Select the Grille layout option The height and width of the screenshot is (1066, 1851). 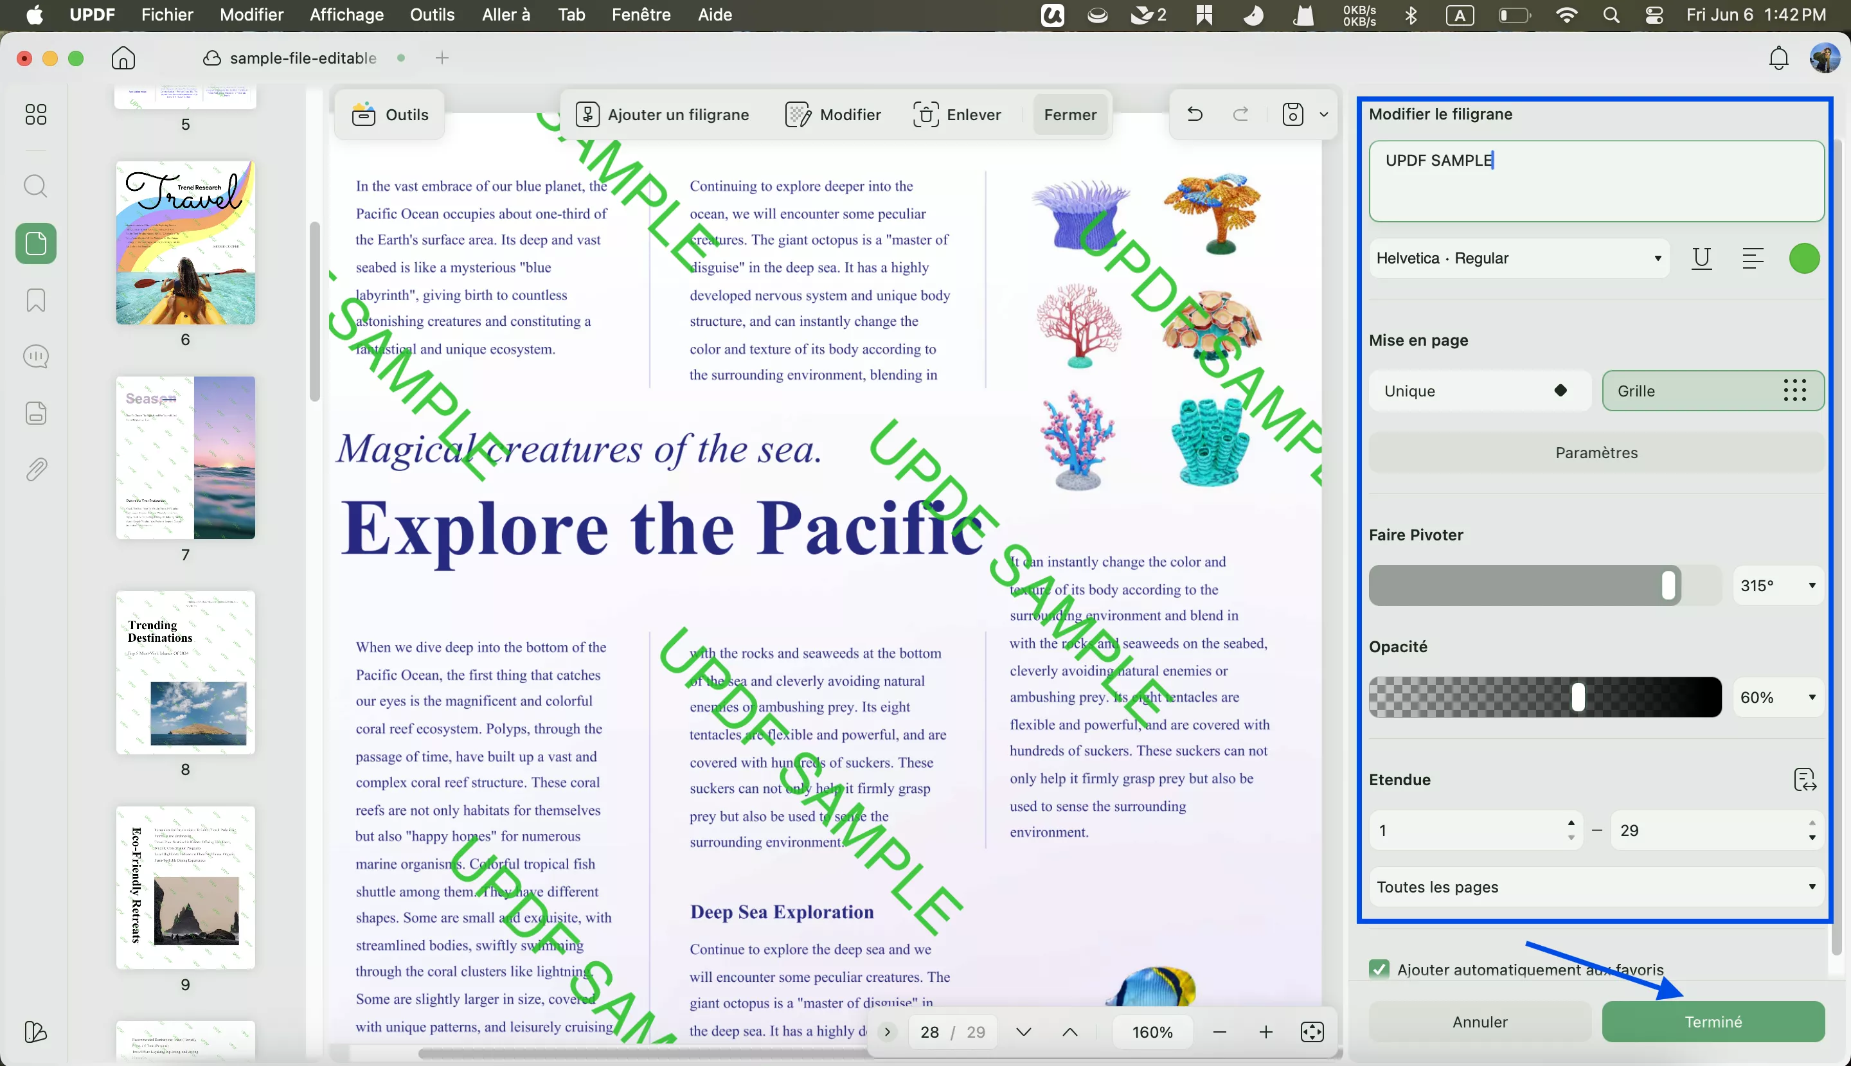tap(1713, 391)
